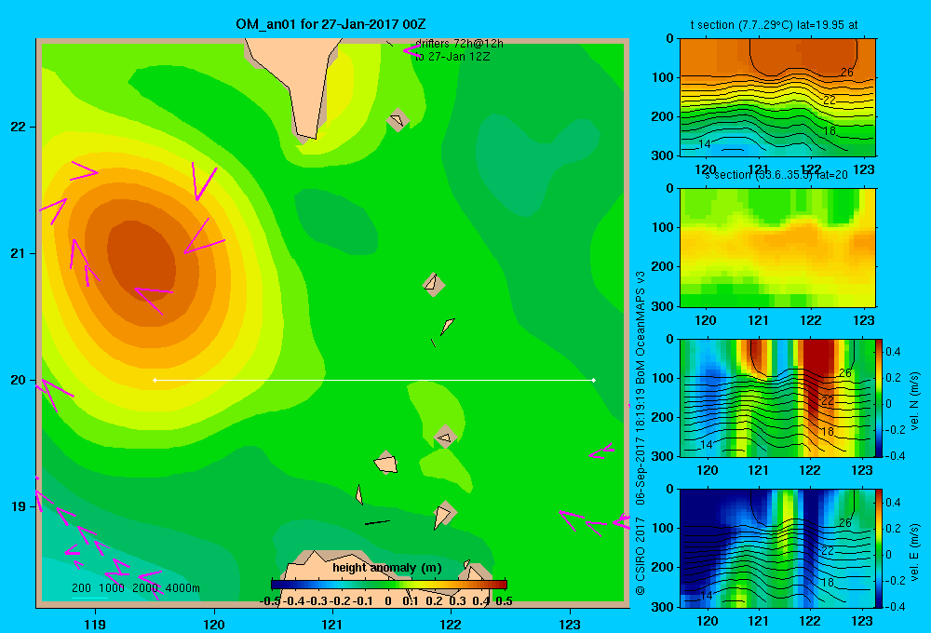931x633 pixels.
Task: Click the "height anomaly (m)" colorbar label
Action: [x=387, y=568]
